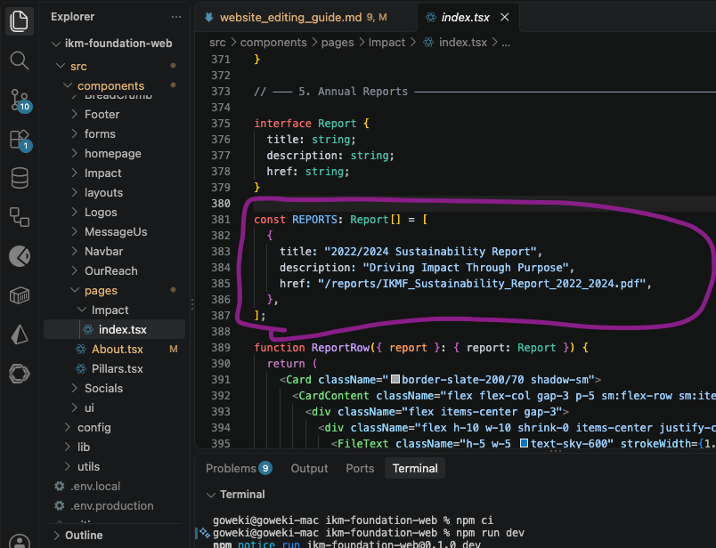Screen dimensions: 716x548
Task: Click the border-slate-200/70 color swatch
Action: [395, 379]
